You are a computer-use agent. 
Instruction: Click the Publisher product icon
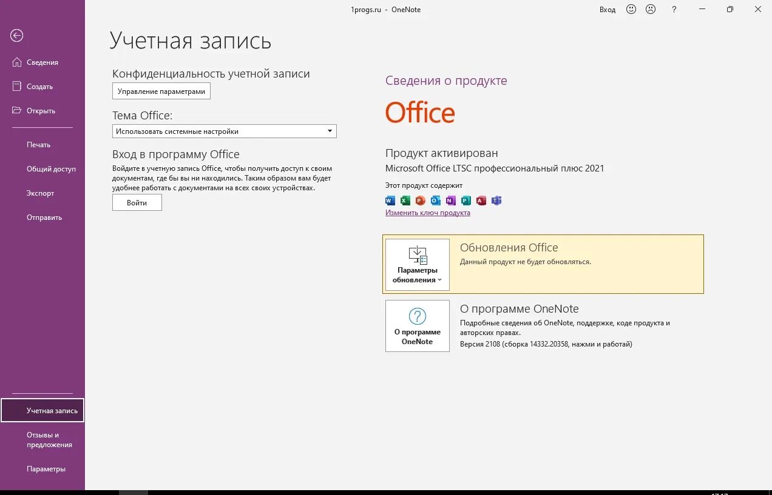(466, 200)
